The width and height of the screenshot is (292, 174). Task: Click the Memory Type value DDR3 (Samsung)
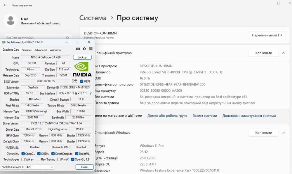click(36, 111)
